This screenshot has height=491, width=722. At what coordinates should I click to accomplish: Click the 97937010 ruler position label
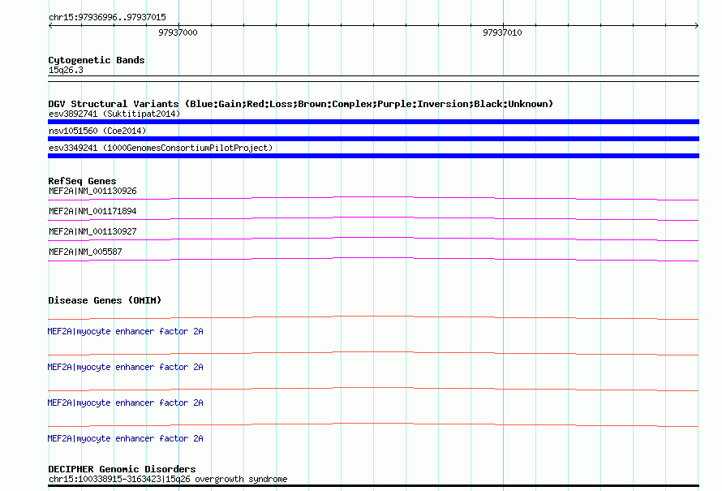pos(502,32)
